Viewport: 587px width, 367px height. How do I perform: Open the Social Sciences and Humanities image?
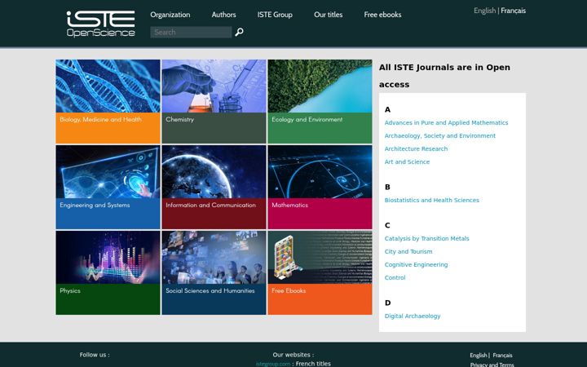tap(214, 257)
